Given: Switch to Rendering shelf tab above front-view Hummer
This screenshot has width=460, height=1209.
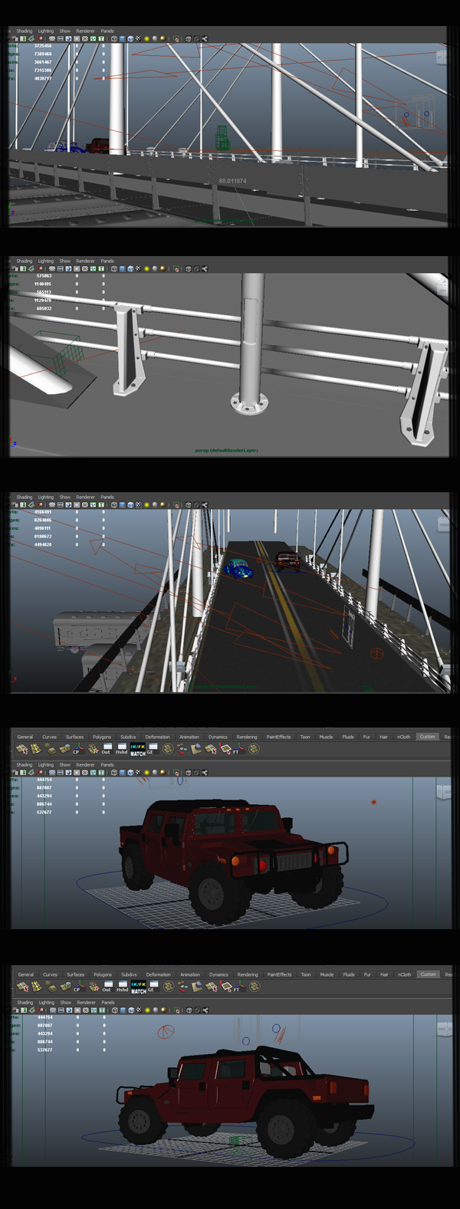Looking at the screenshot, I should (x=247, y=737).
